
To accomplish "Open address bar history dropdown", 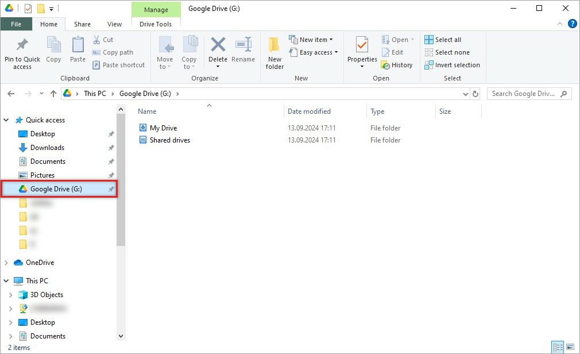I will click(466, 94).
